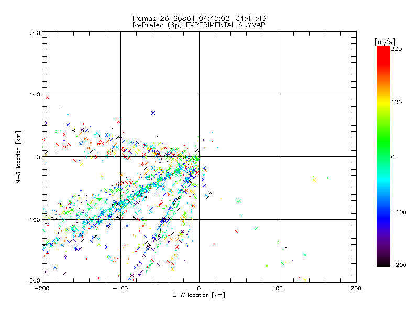Screen dimensions: 419x314
Task: Click the plot title 'Tromsø 20120801 04:40:00-04:41:43'
Action: click(x=199, y=18)
